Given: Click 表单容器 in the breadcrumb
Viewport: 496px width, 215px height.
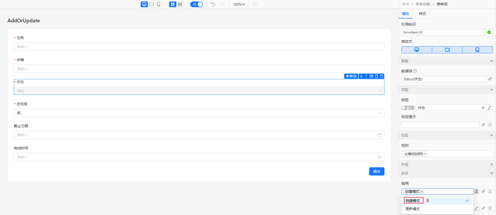Looking at the screenshot, I should pos(423,4).
